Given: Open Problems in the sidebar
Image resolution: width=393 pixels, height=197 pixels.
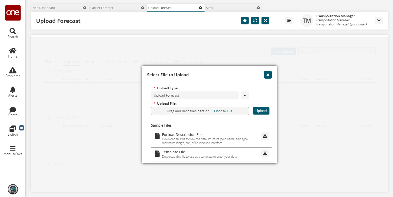Looking at the screenshot, I should [x=13, y=72].
